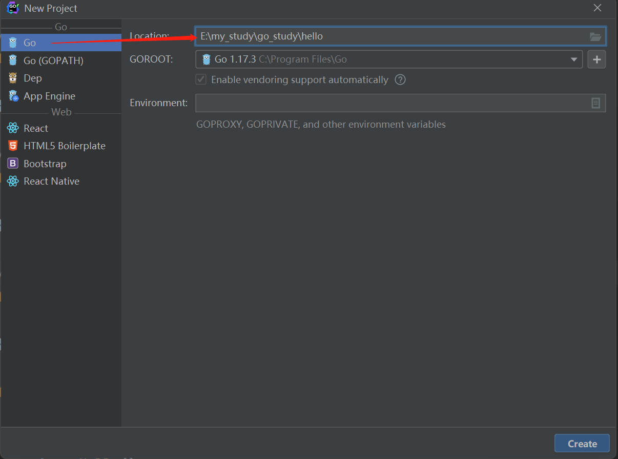
Task: Click the GOPROXY, GOPRIVATE hint text
Action: click(x=321, y=124)
